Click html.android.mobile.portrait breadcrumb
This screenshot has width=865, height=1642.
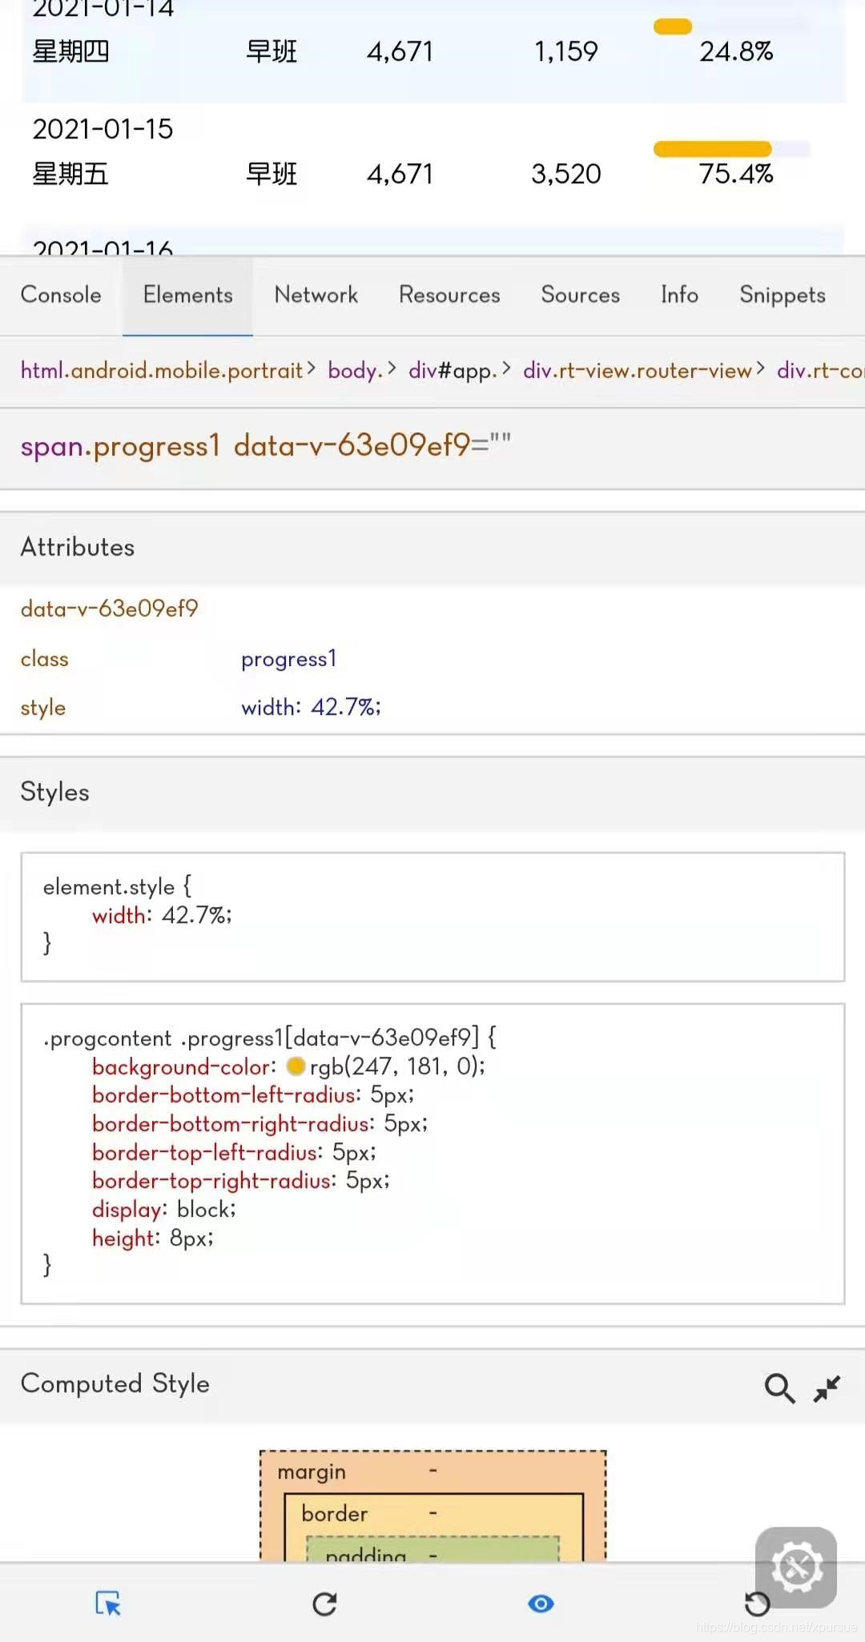click(161, 371)
